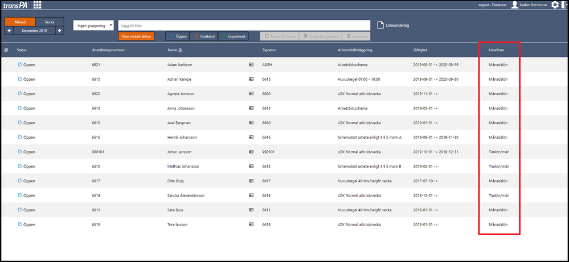The image size is (569, 262).
Task: Open ID card icon for Adrian Kempe
Action: (x=251, y=79)
